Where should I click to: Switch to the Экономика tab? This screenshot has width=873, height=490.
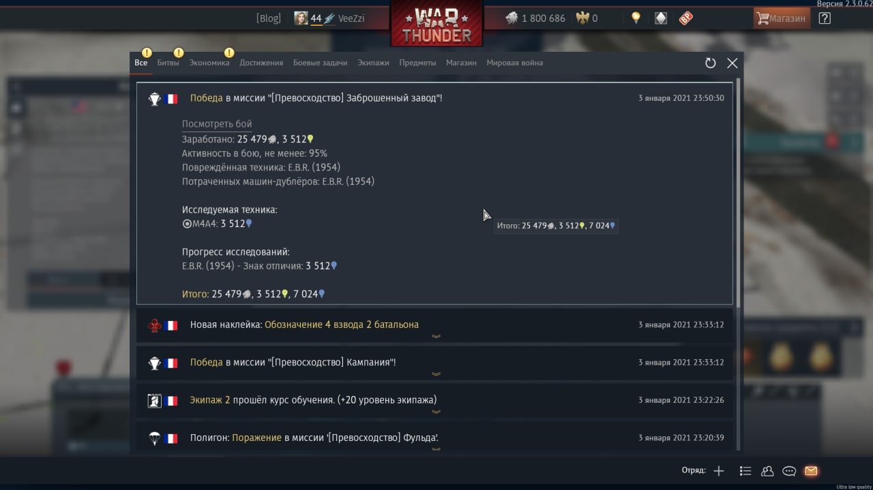[x=209, y=63]
